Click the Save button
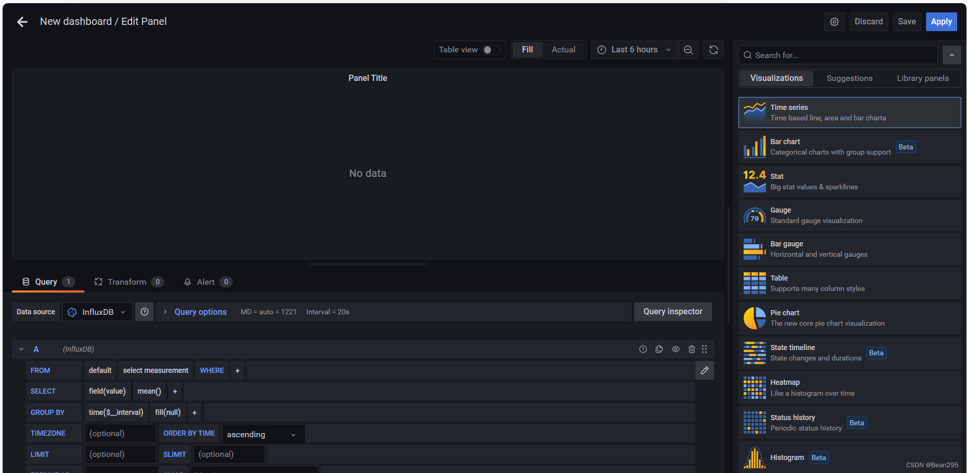Image resolution: width=967 pixels, height=473 pixels. tap(907, 22)
